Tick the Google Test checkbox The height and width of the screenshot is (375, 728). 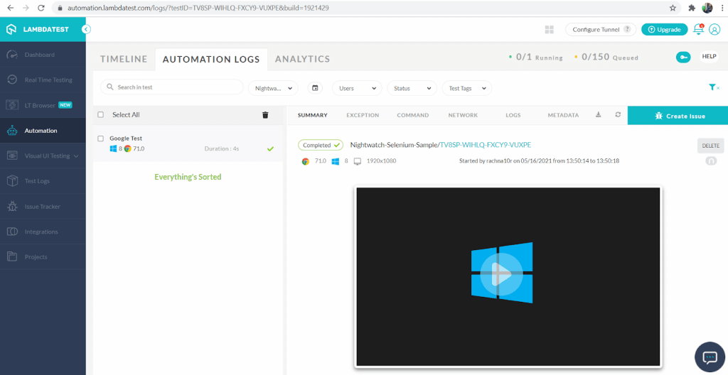[x=101, y=138]
